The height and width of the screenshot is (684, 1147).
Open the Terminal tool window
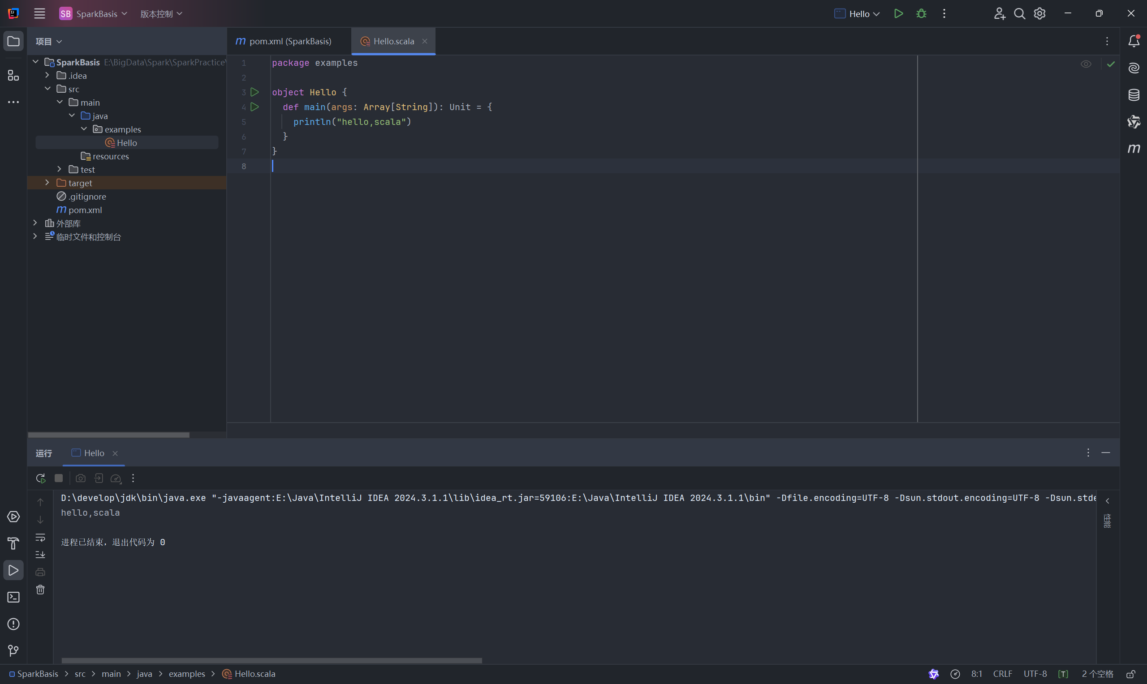coord(13,597)
